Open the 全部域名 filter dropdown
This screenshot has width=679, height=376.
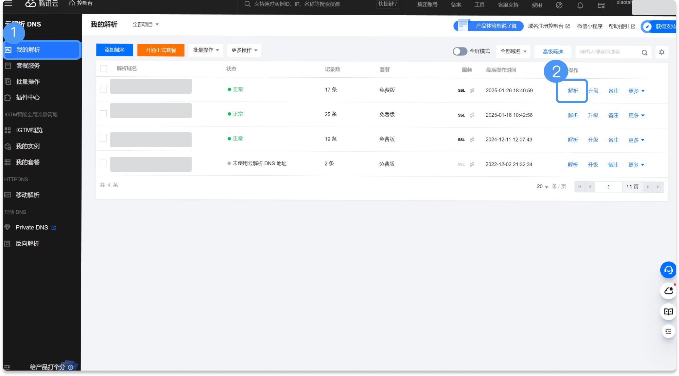point(513,52)
